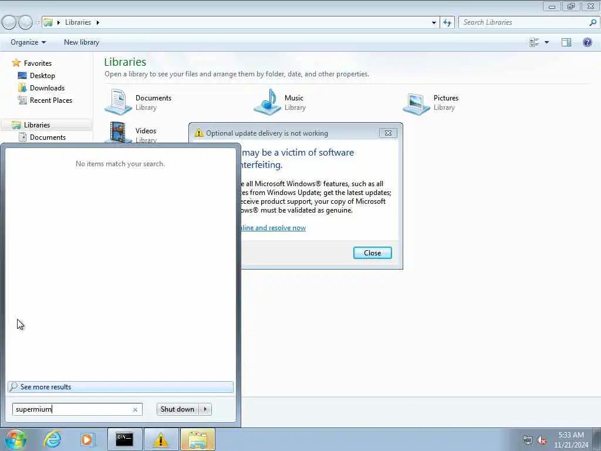Change view using the view icon

[x=534, y=42]
